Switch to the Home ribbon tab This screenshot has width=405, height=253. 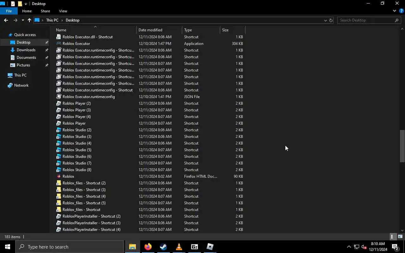(x=27, y=11)
